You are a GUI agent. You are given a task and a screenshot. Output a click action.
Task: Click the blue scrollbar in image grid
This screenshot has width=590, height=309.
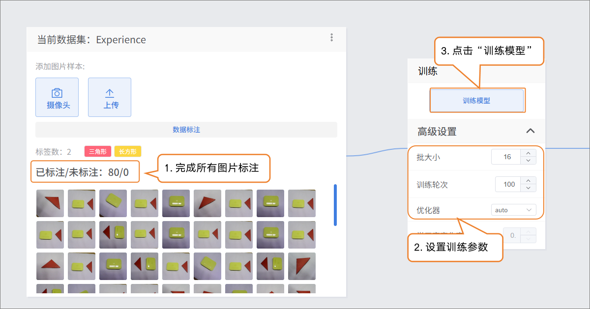pos(335,205)
